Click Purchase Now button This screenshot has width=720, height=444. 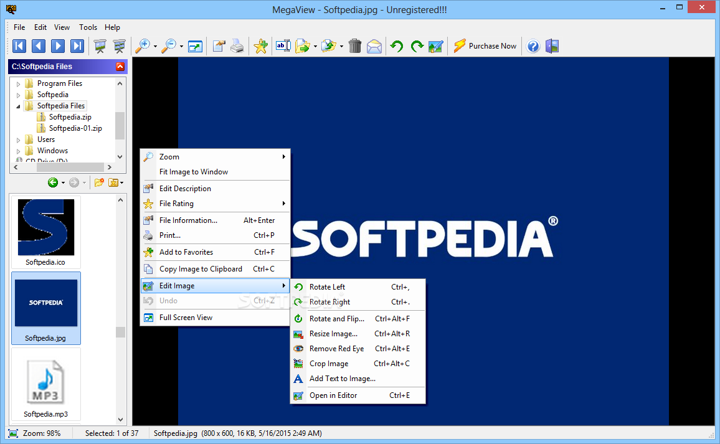[x=485, y=46]
